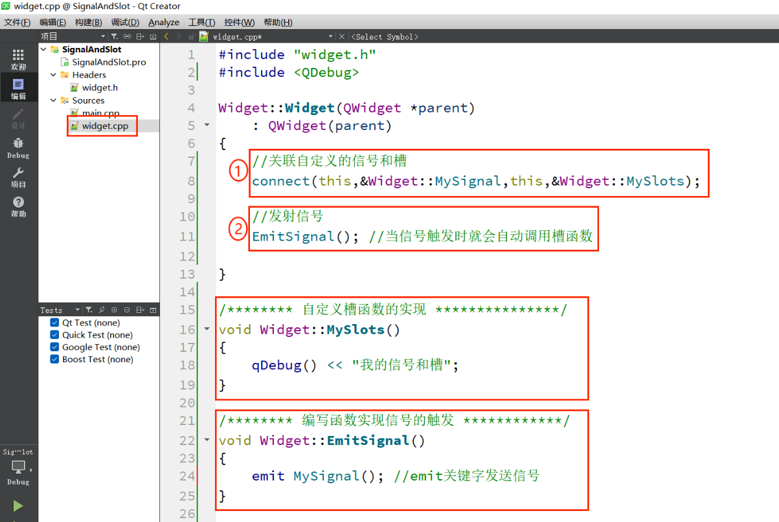Click the Google Test (none) label
This screenshot has width=779, height=522.
click(101, 347)
